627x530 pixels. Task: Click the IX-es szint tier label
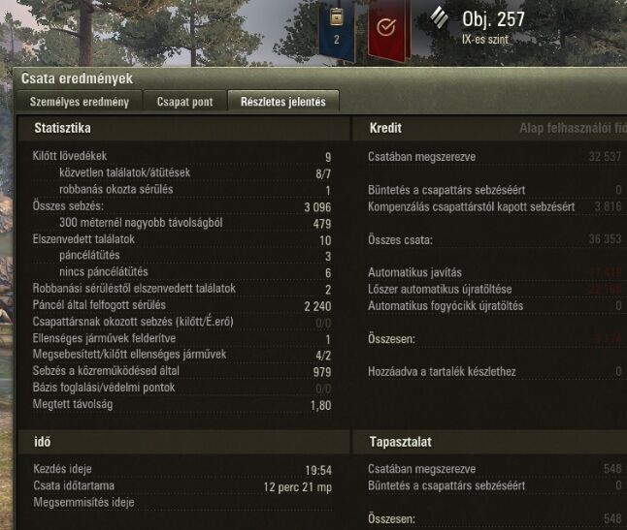coord(485,40)
